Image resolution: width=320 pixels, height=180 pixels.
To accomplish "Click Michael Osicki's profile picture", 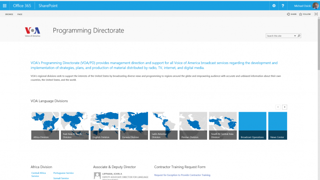I will point(316,6).
